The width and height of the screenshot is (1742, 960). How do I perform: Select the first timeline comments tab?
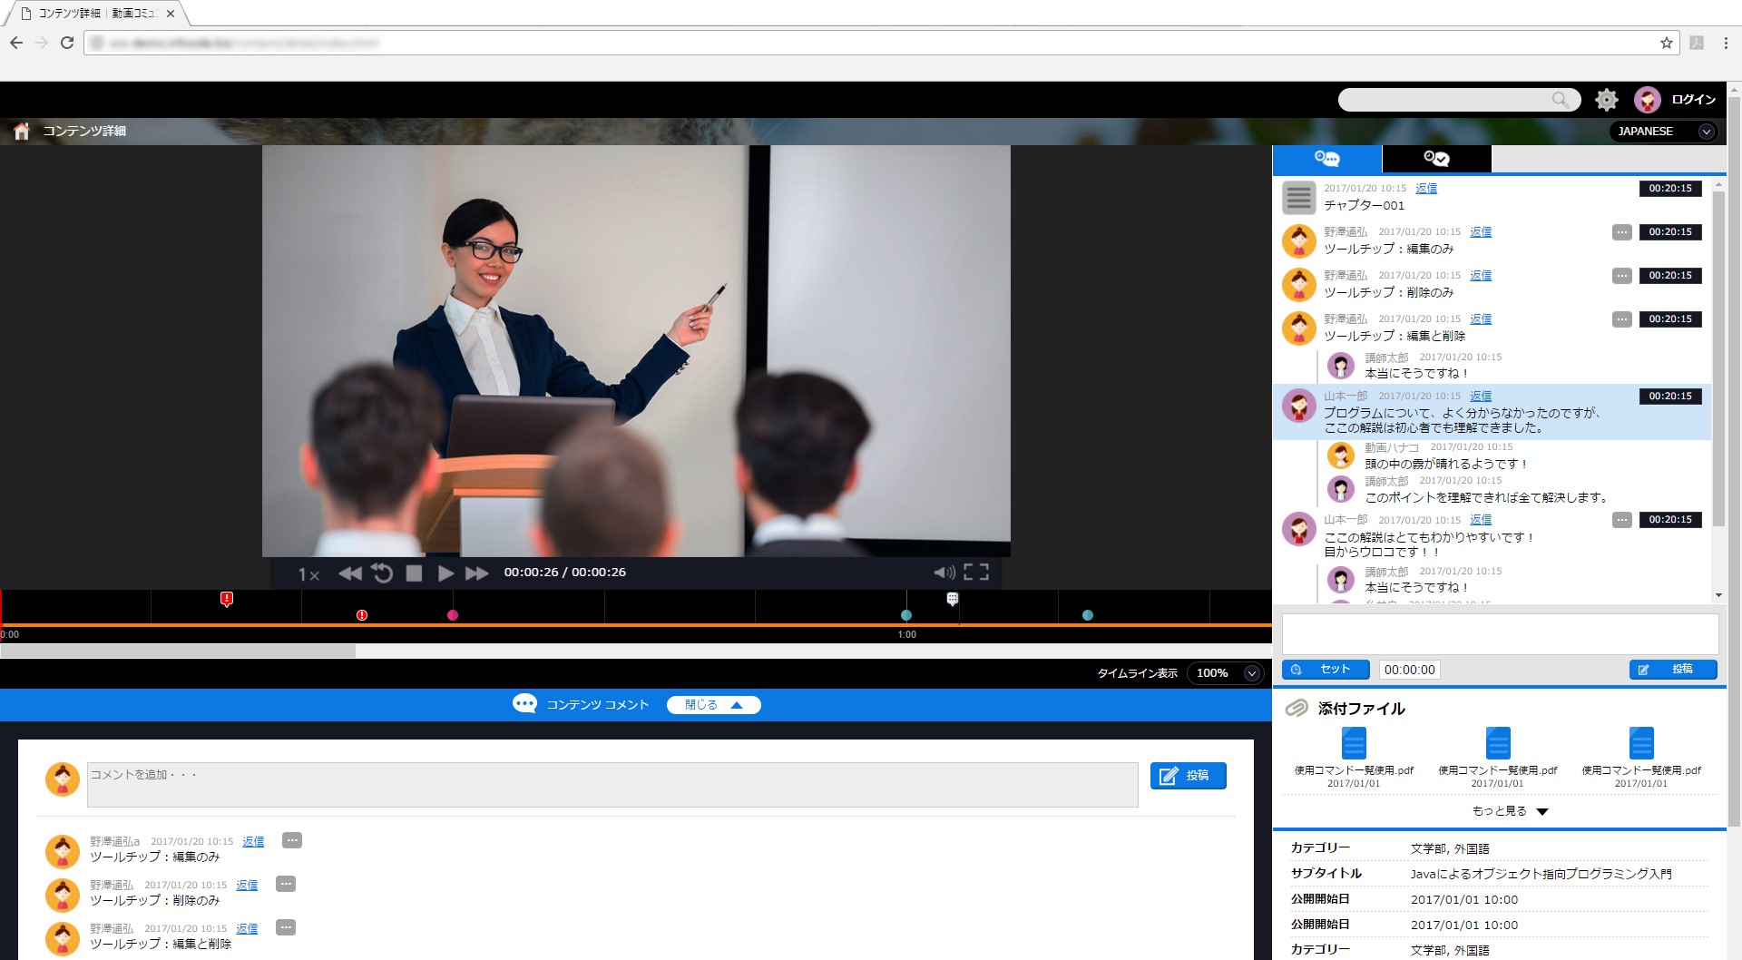(1326, 159)
